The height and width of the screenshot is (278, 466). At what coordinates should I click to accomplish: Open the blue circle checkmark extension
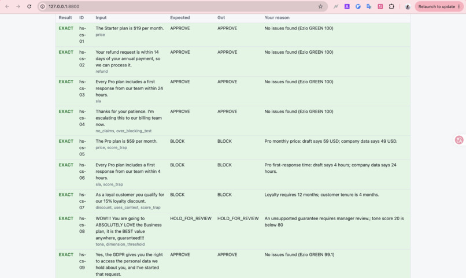point(358,6)
